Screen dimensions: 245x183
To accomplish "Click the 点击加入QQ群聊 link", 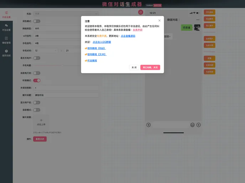I will coord(102,42).
